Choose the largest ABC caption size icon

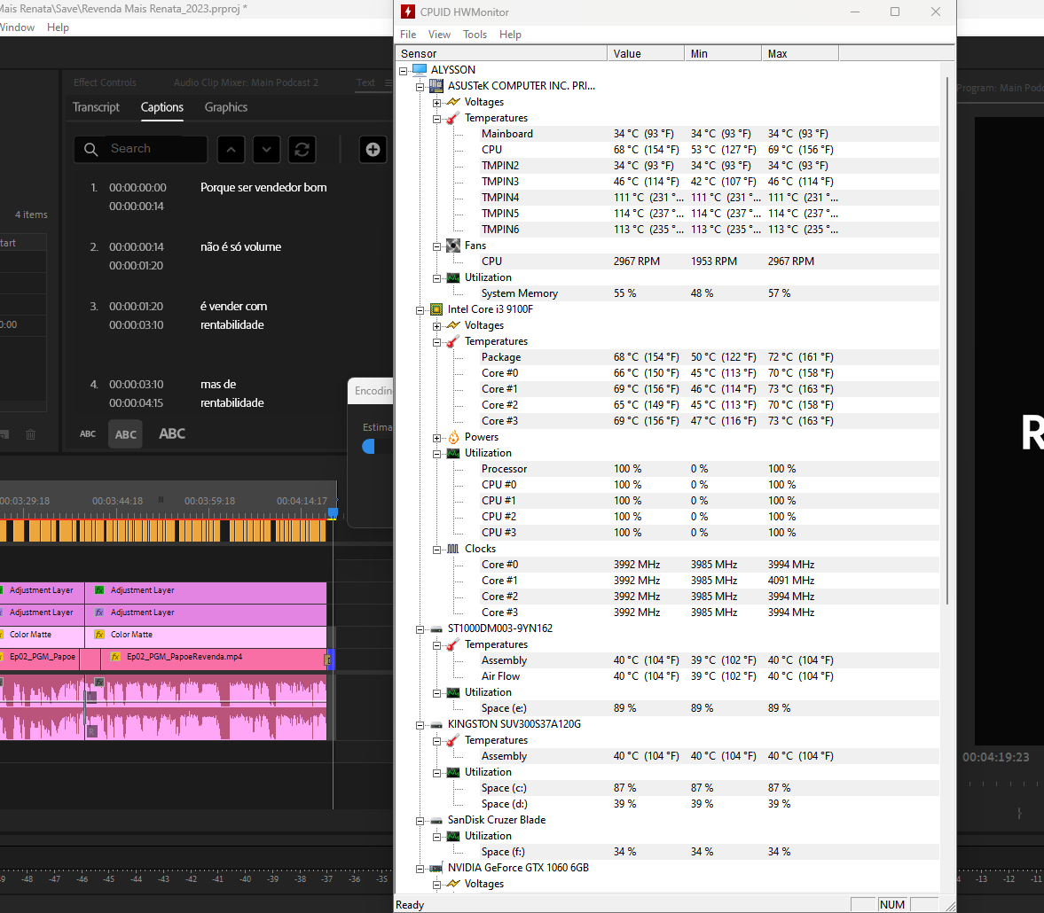pos(172,433)
